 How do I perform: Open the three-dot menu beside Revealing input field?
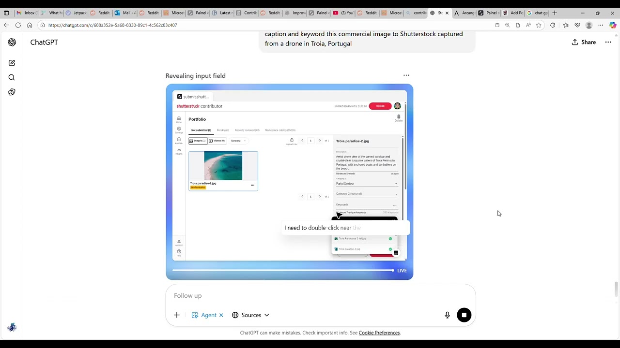click(x=406, y=75)
